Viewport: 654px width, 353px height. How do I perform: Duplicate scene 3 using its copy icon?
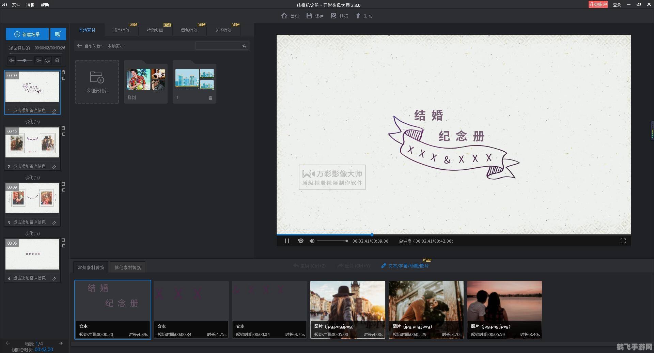(x=63, y=190)
